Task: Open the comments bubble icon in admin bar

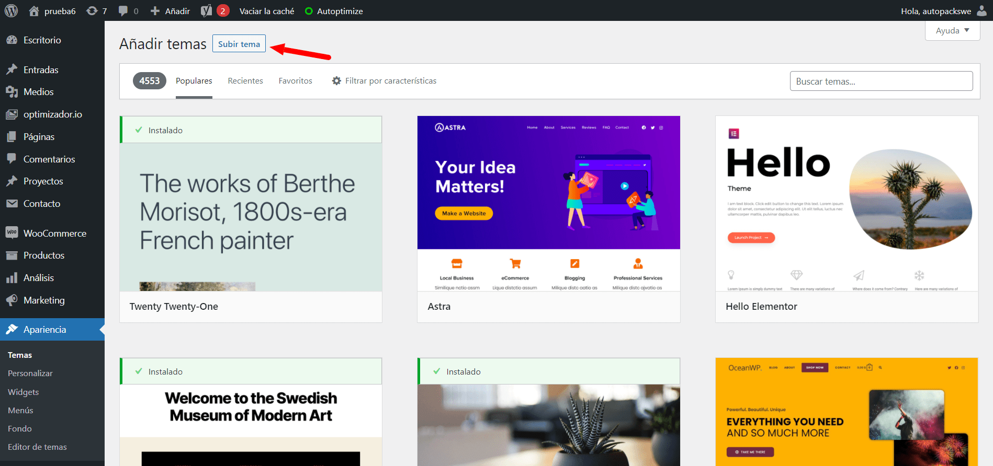Action: pyautogui.click(x=123, y=10)
